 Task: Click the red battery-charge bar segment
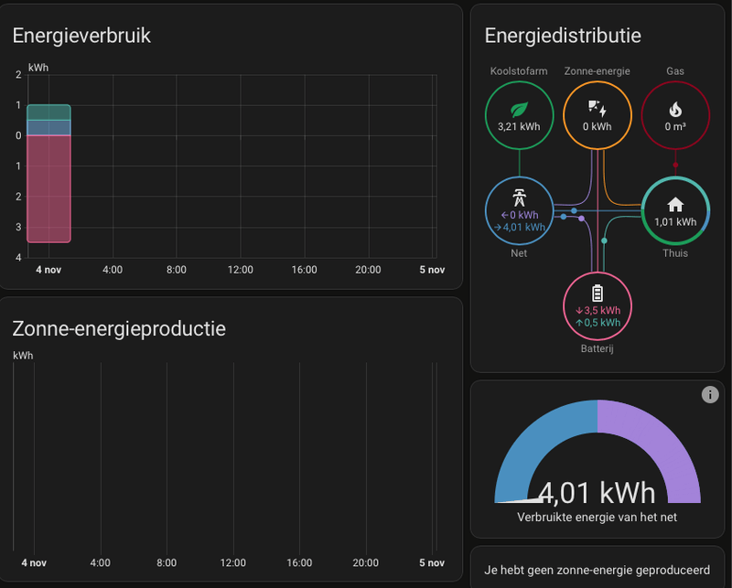(x=49, y=188)
